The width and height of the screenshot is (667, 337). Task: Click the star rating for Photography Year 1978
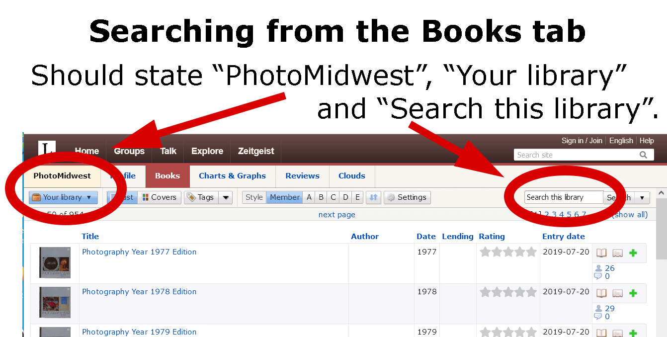pyautogui.click(x=508, y=292)
